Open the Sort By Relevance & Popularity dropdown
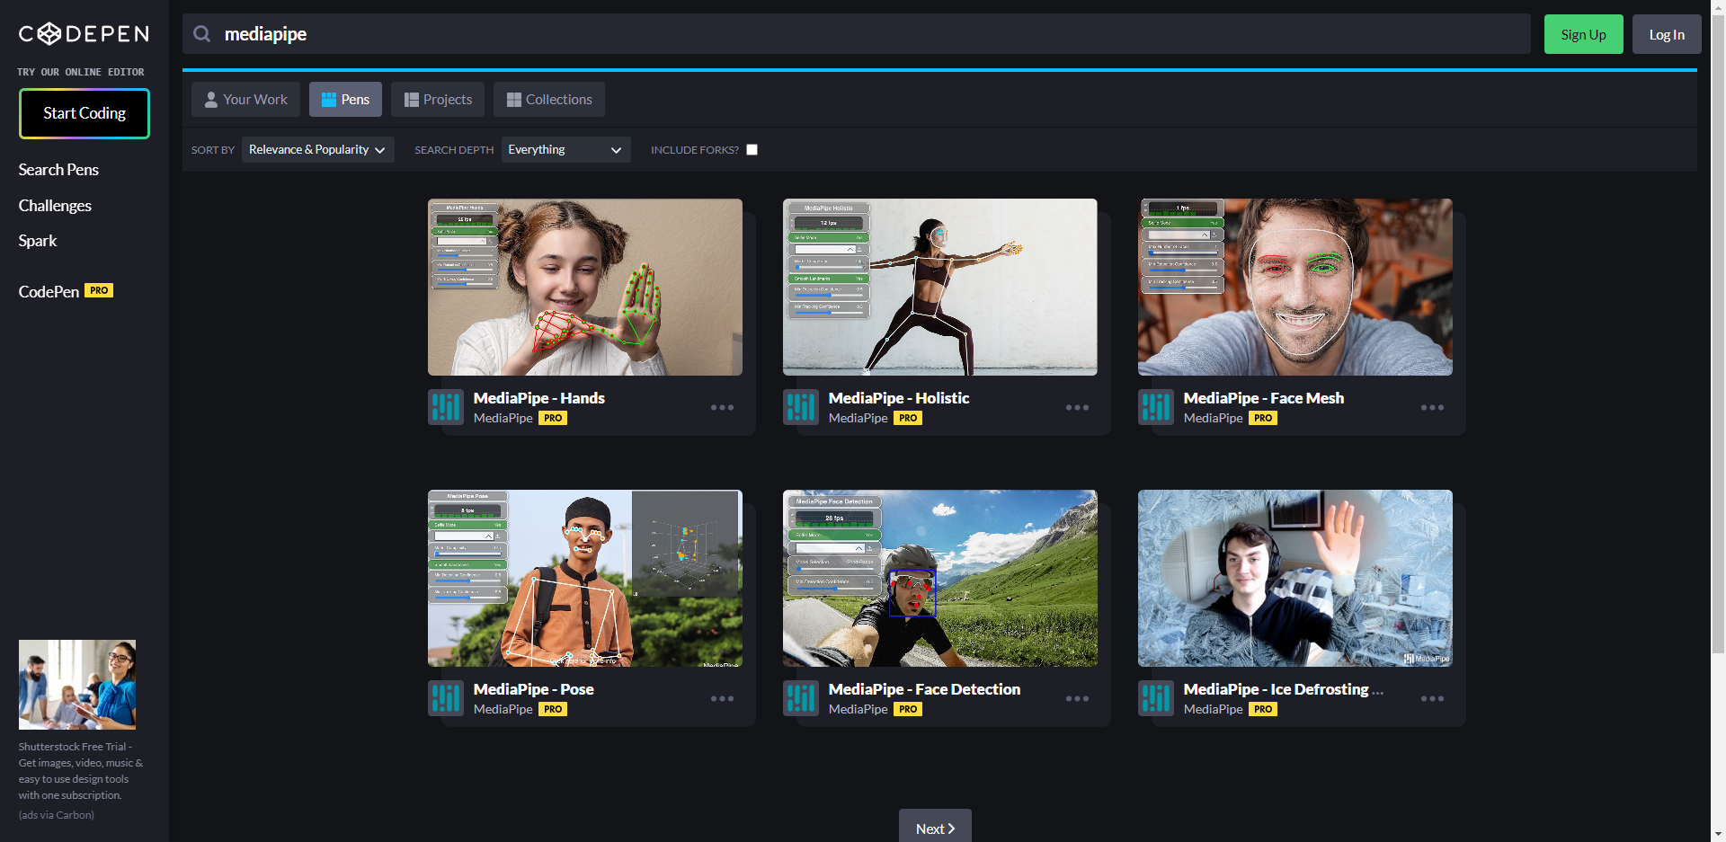Screen dimensions: 1726x842 click(317, 150)
